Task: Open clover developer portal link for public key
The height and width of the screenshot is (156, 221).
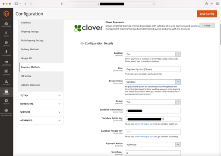Action: pos(145,124)
